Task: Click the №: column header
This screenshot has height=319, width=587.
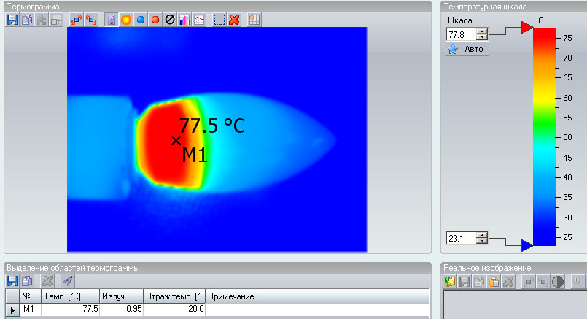Action: click(x=30, y=296)
